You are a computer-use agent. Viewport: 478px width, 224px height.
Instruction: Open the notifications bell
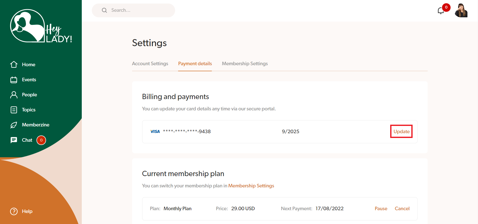tap(441, 11)
